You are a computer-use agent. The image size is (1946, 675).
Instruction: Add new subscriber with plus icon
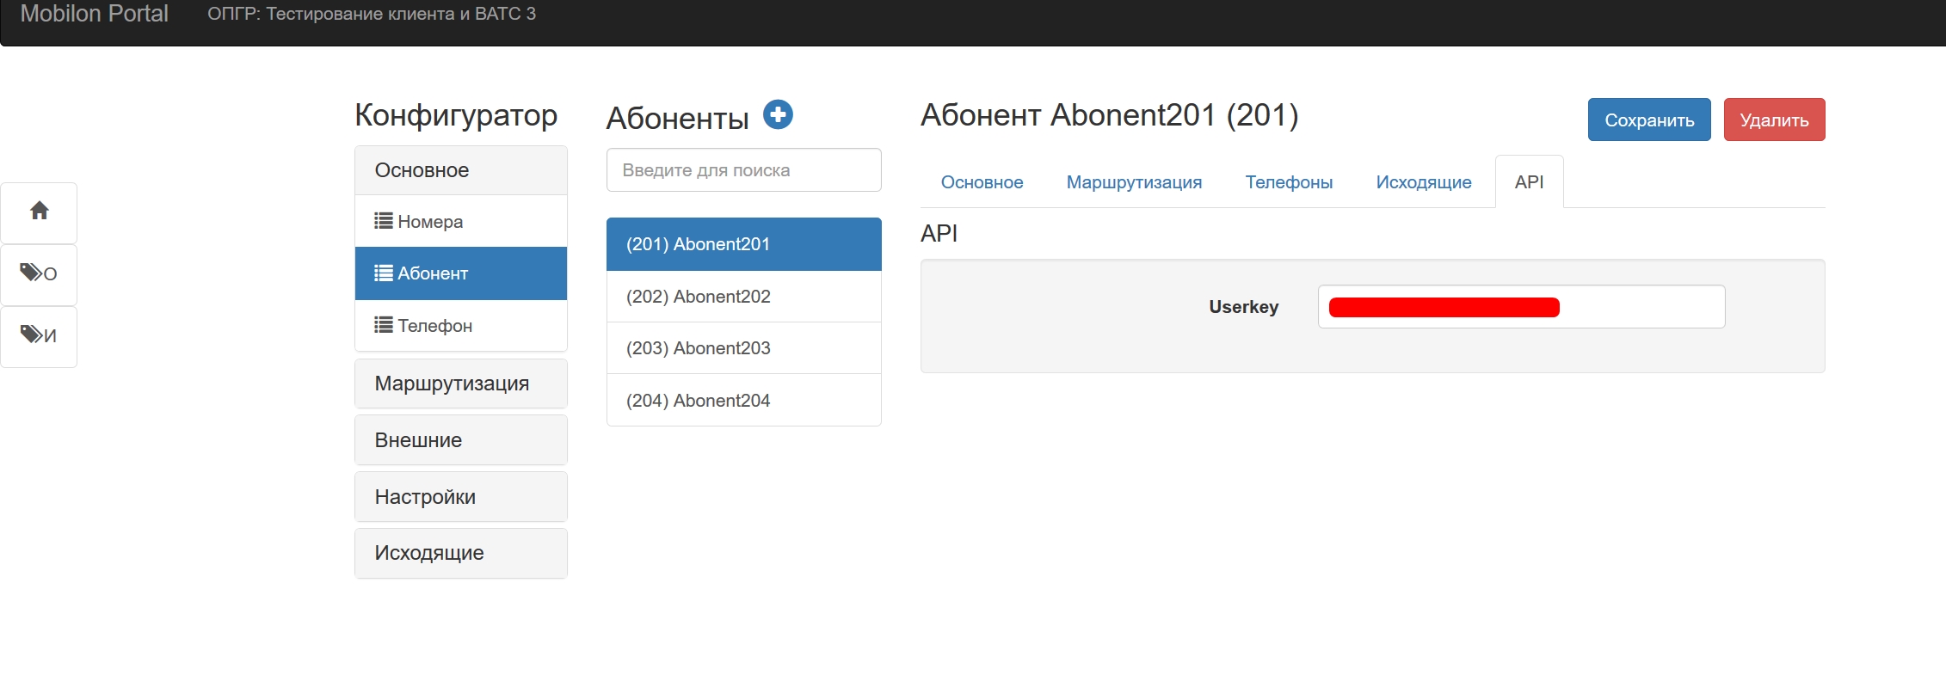coord(778,114)
